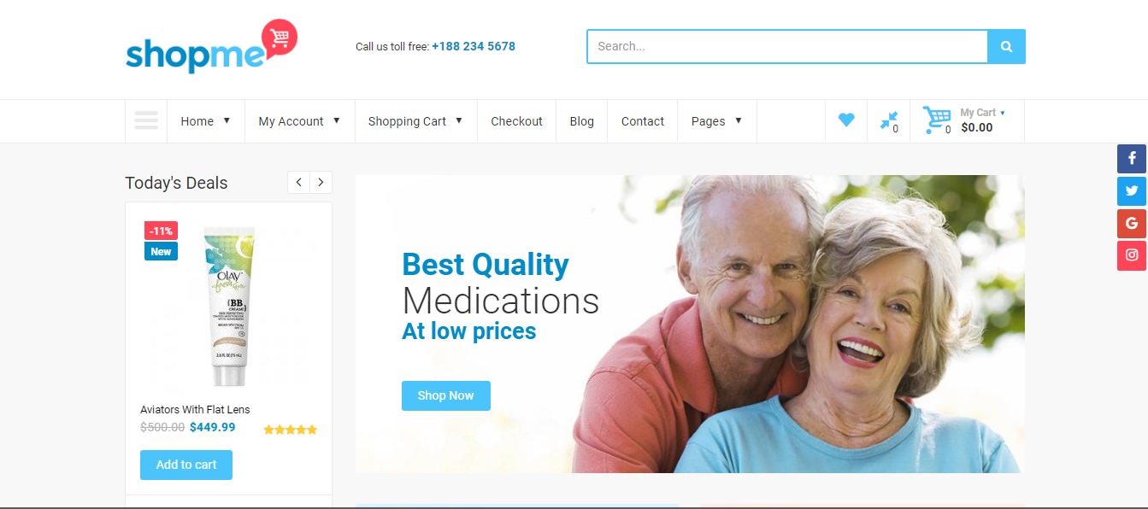Open the Google social link
This screenshot has width=1148, height=509.
click(1132, 224)
